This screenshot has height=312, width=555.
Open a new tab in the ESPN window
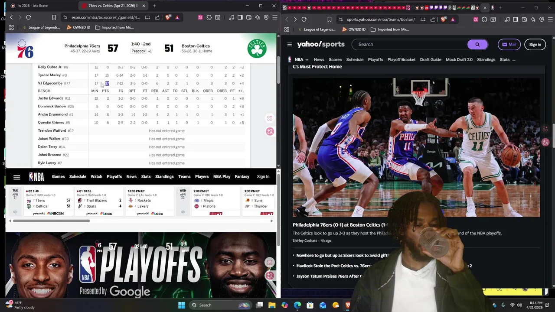pyautogui.click(x=154, y=6)
